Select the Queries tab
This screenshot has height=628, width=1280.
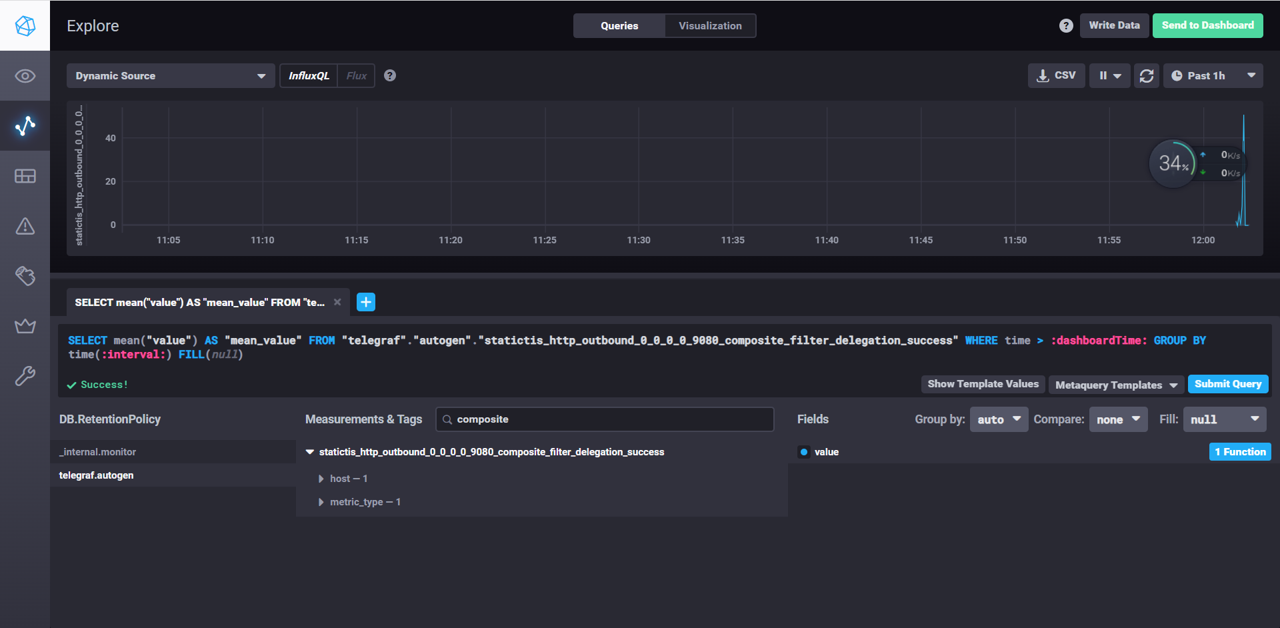tap(619, 26)
